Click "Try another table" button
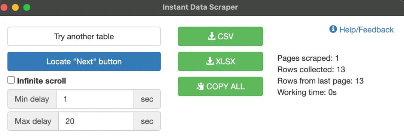Viewport: 404px width, 139px height. [x=84, y=36]
